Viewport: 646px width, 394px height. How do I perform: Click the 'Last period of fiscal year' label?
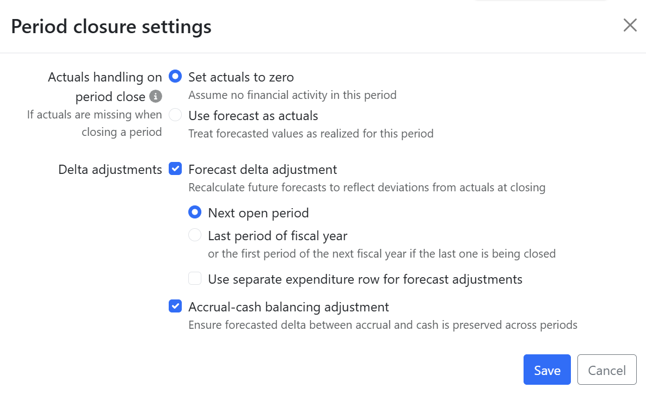277,236
